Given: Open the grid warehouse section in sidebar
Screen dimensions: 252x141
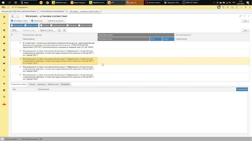Looking at the screenshot, I should click(4, 50).
